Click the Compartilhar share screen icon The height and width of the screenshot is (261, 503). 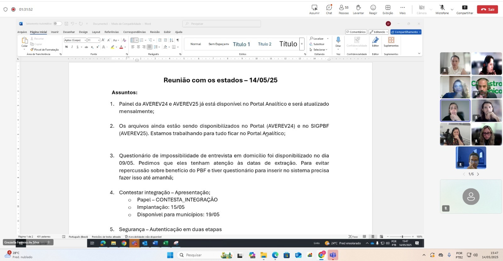pyautogui.click(x=465, y=9)
